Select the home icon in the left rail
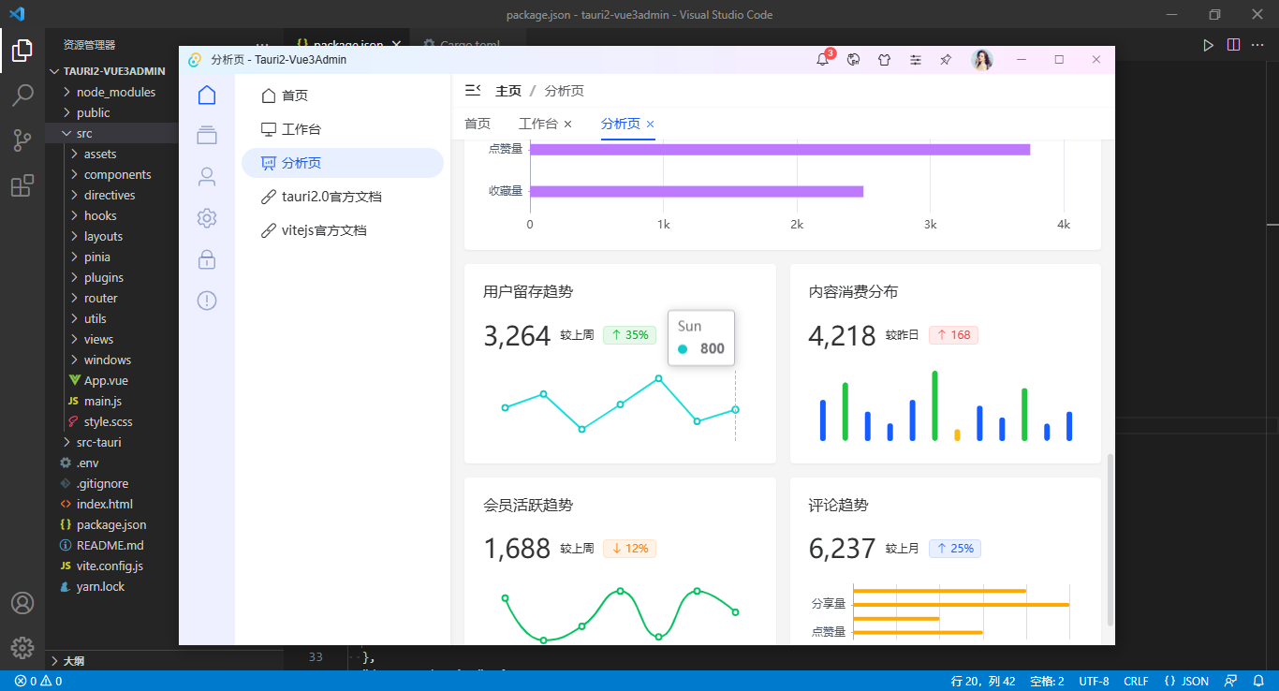 pyautogui.click(x=206, y=95)
